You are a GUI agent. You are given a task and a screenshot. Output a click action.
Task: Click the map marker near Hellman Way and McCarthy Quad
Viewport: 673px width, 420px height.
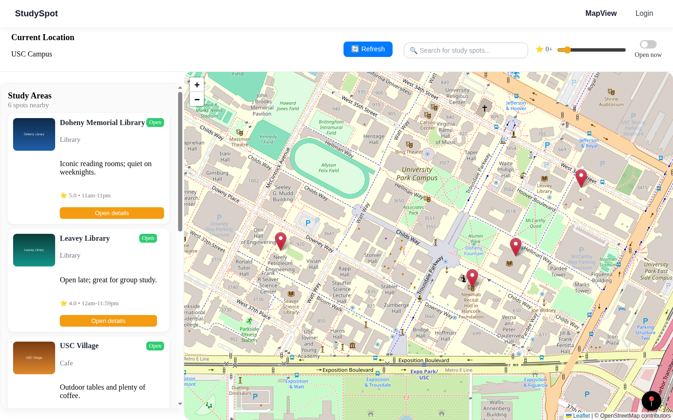point(515,247)
